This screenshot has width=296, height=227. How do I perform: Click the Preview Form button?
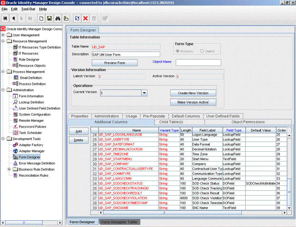coord(115,63)
